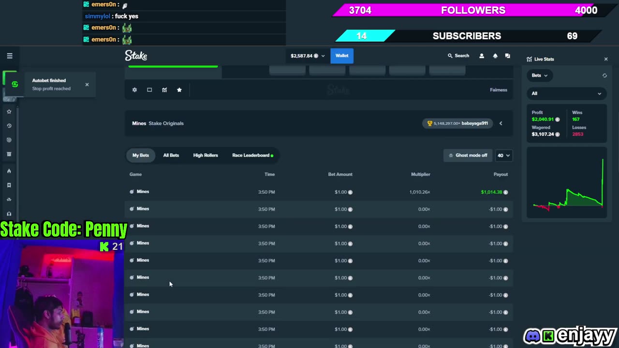The image size is (619, 348).
Task: Click the Payout column header
Action: click(501, 174)
